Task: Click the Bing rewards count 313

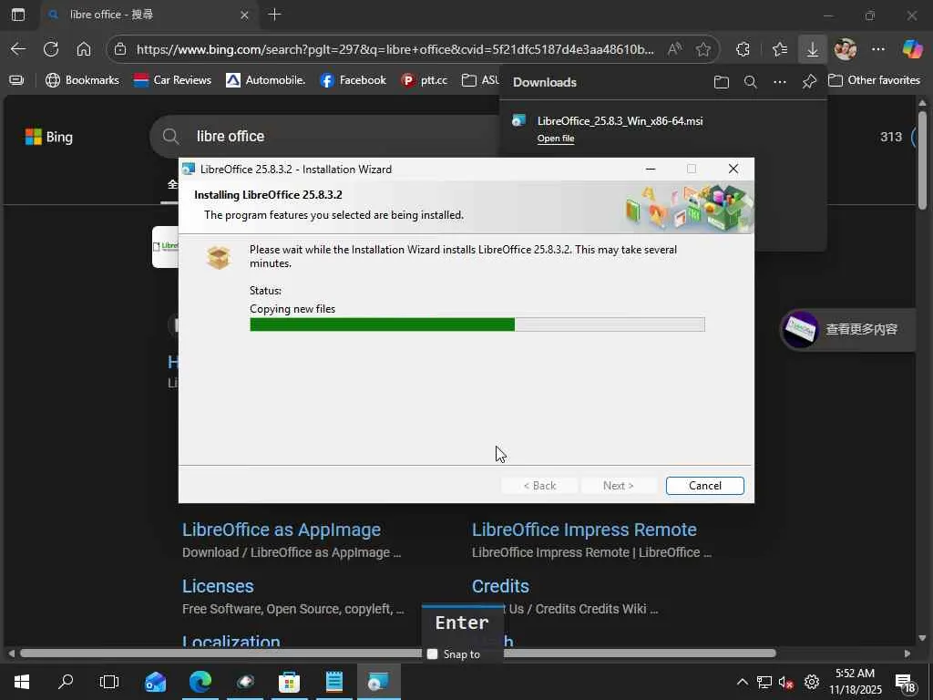Action: 891,137
